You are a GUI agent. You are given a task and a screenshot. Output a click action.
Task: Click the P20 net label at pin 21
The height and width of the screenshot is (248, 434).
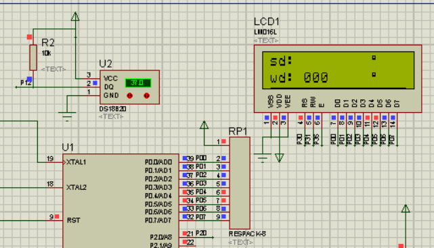(201, 233)
